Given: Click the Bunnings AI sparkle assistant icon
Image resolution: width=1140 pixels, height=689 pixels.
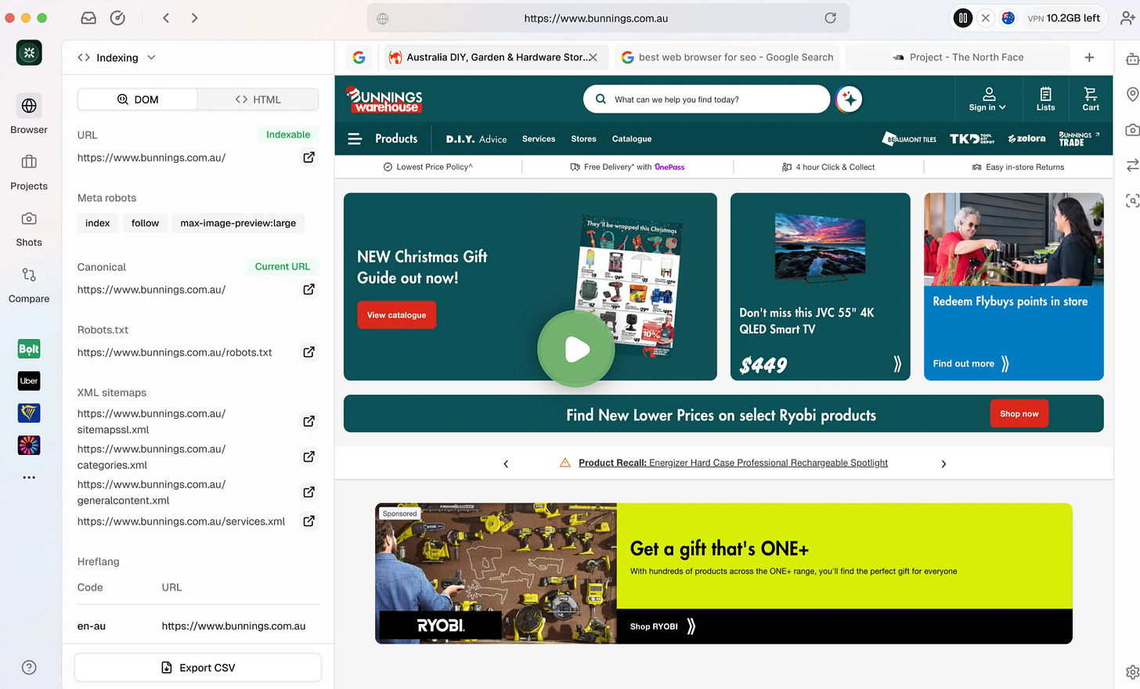Looking at the screenshot, I should (849, 99).
